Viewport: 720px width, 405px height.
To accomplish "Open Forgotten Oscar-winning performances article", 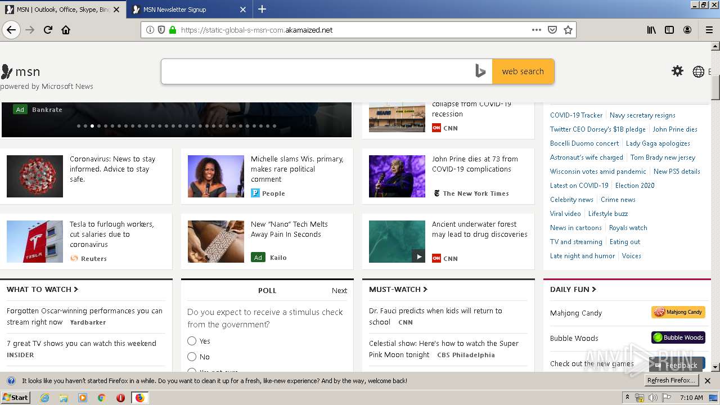I will tap(84, 316).
